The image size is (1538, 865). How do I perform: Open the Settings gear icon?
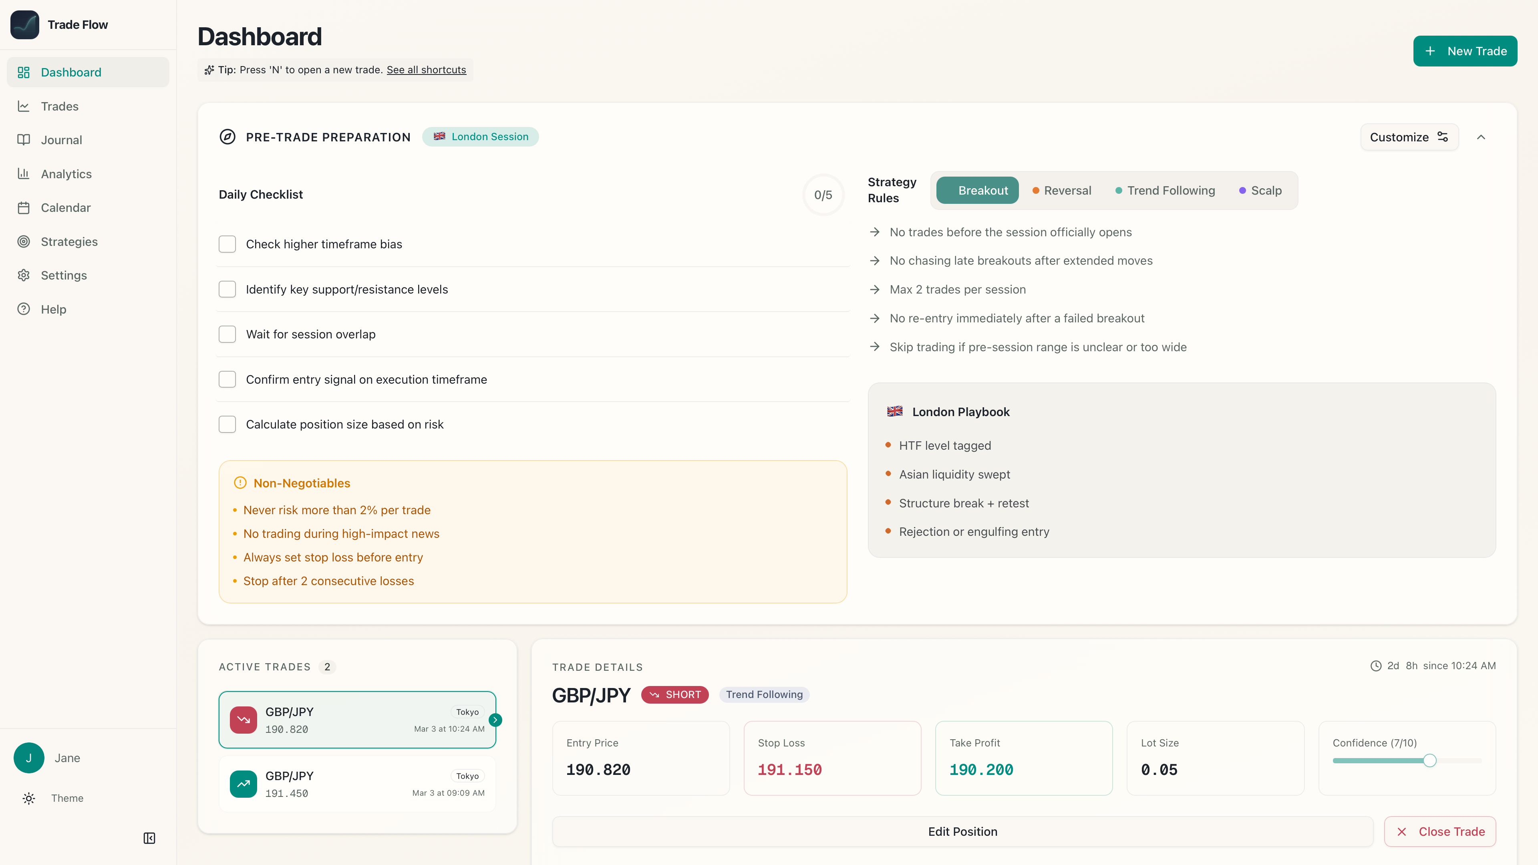pyautogui.click(x=24, y=275)
